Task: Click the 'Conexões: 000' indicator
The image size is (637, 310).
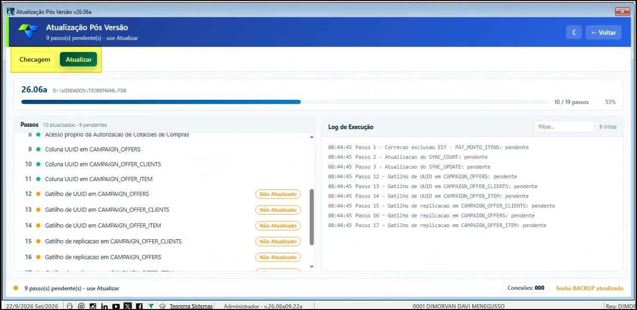Action: pyautogui.click(x=526, y=288)
